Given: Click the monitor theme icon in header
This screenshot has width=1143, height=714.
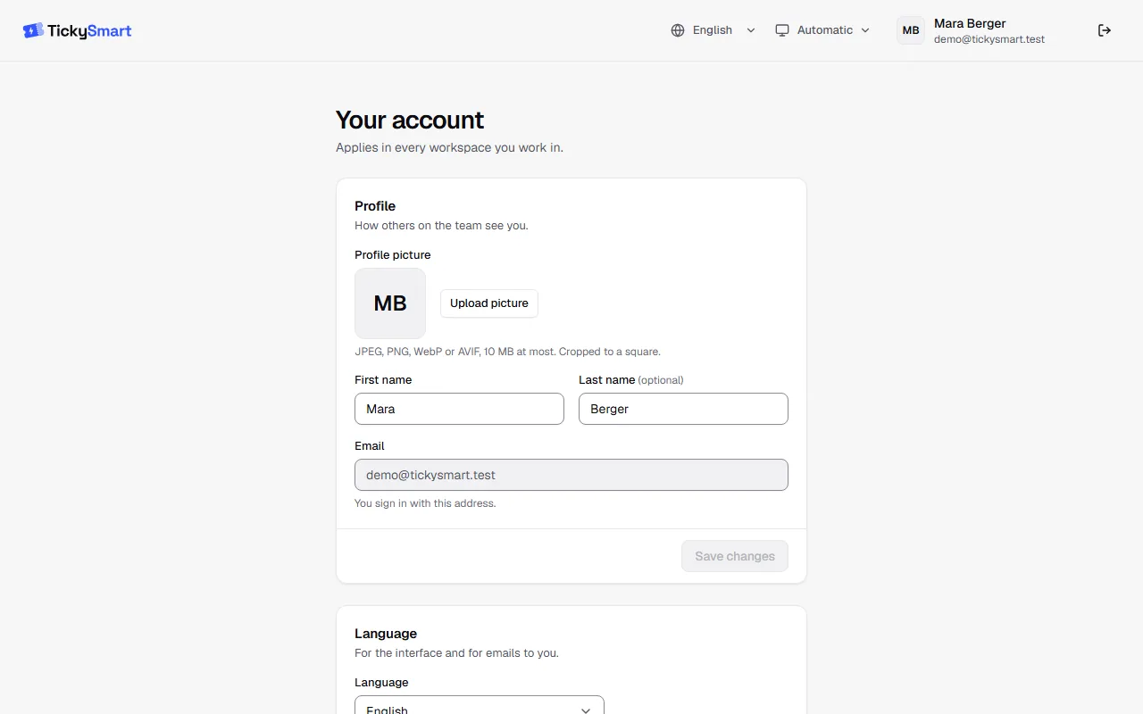Looking at the screenshot, I should point(782,30).
